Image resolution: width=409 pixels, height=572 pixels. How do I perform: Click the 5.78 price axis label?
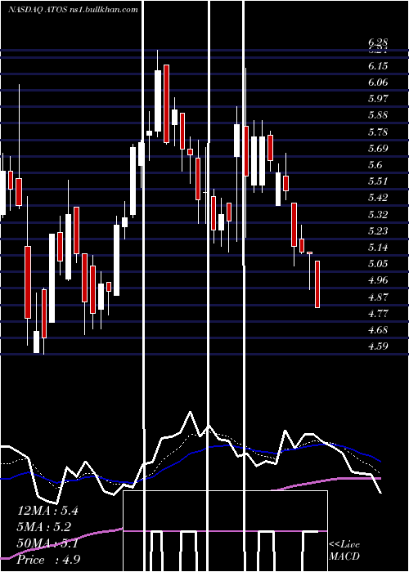(x=378, y=132)
